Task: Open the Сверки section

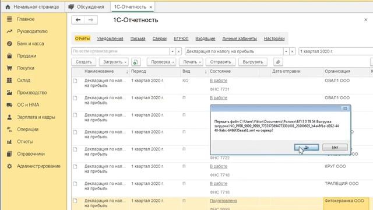Action: 159,38
